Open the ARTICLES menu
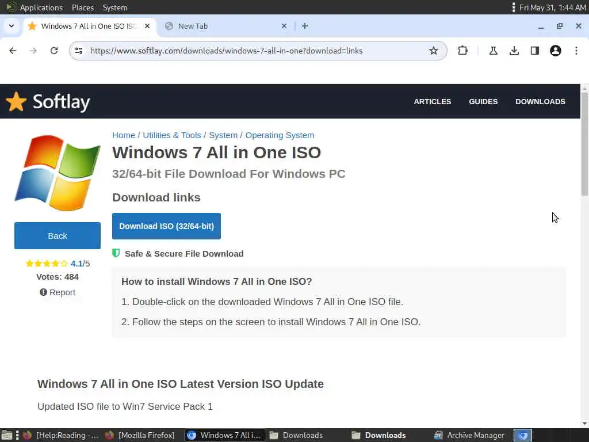589x442 pixels. 433,101
